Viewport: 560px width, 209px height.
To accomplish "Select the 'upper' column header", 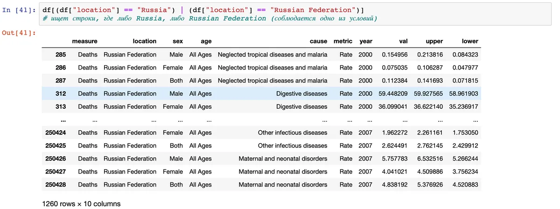I will pos(434,42).
